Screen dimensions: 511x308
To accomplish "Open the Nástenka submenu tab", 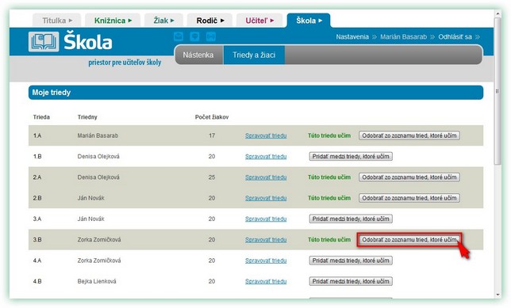I will [198, 55].
